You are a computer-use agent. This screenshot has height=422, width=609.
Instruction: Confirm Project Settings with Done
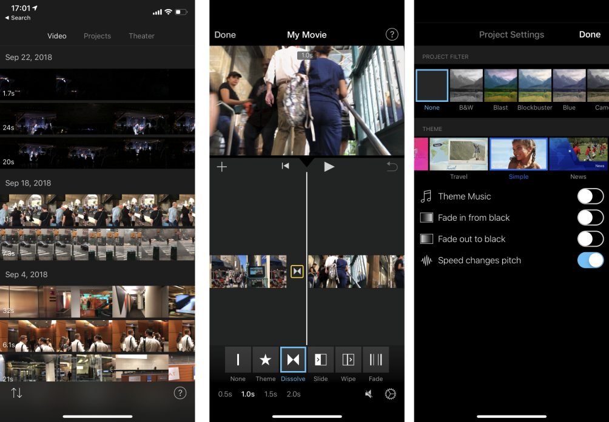click(589, 35)
